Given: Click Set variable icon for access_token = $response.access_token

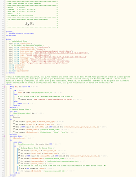Looking at the screenshot, I should (14, 129).
